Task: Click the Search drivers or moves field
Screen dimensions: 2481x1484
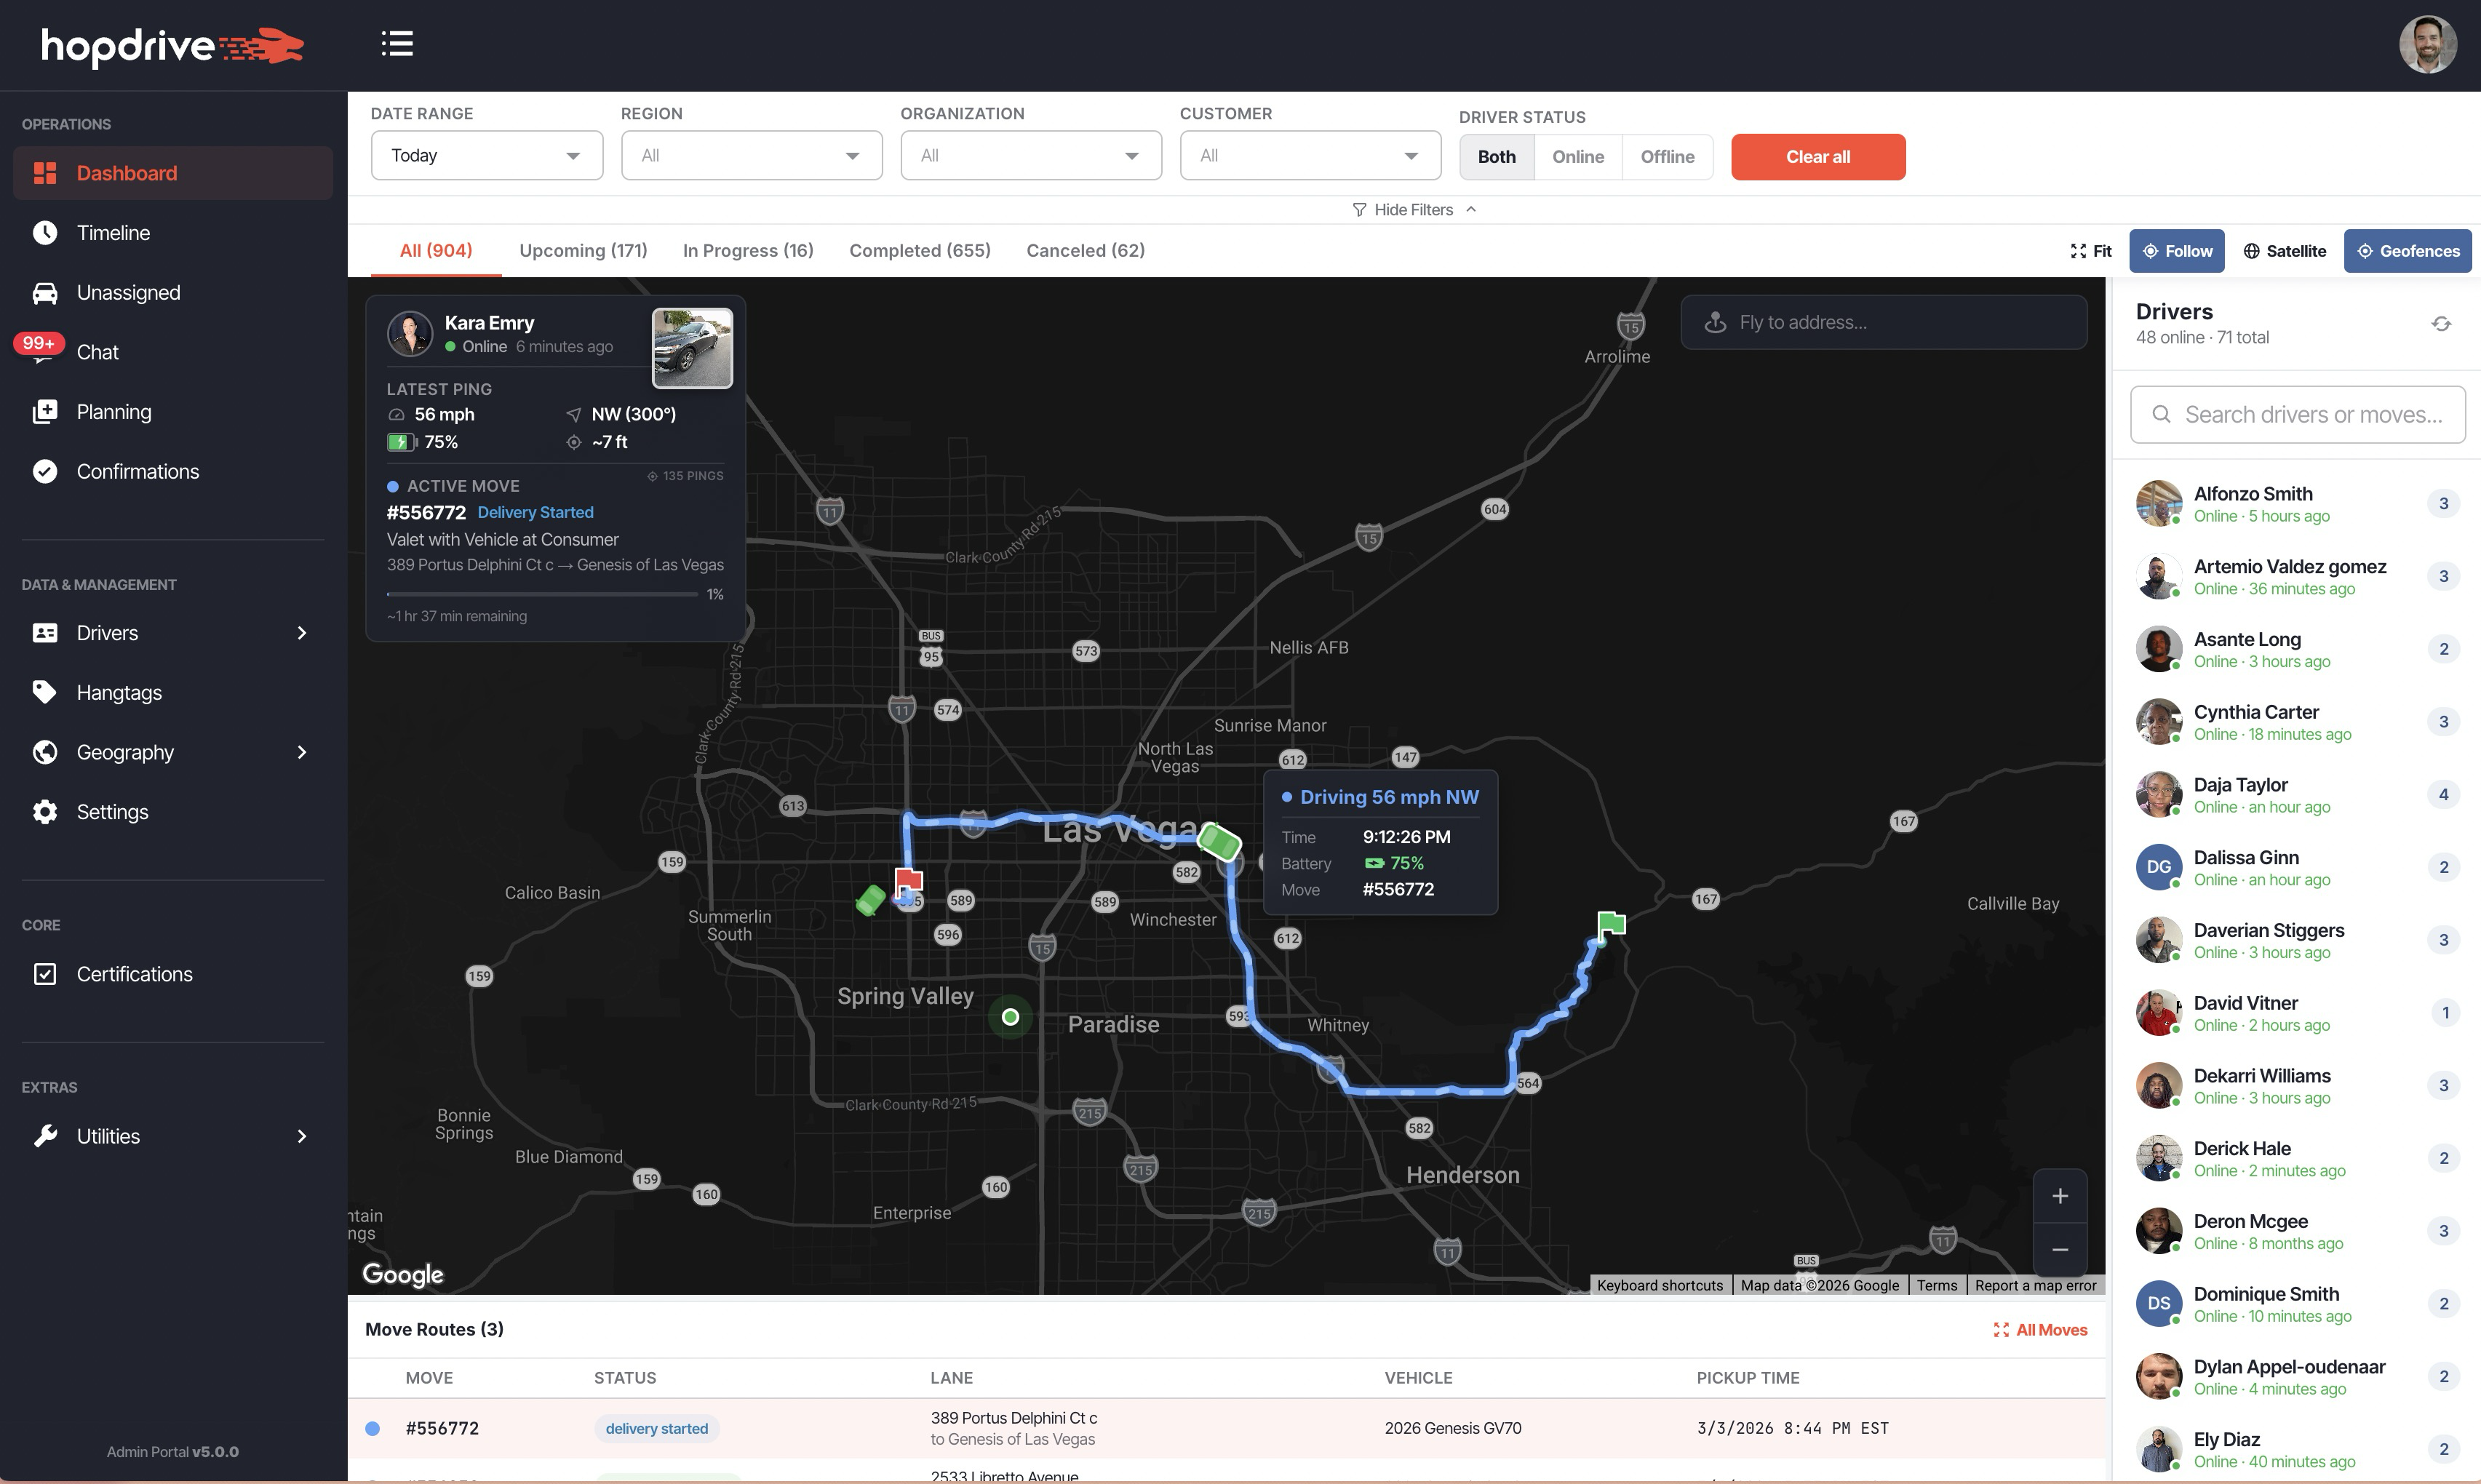Action: click(2296, 413)
